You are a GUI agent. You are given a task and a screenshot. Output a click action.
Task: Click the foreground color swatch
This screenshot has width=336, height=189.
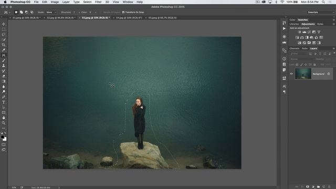(x=2, y=137)
